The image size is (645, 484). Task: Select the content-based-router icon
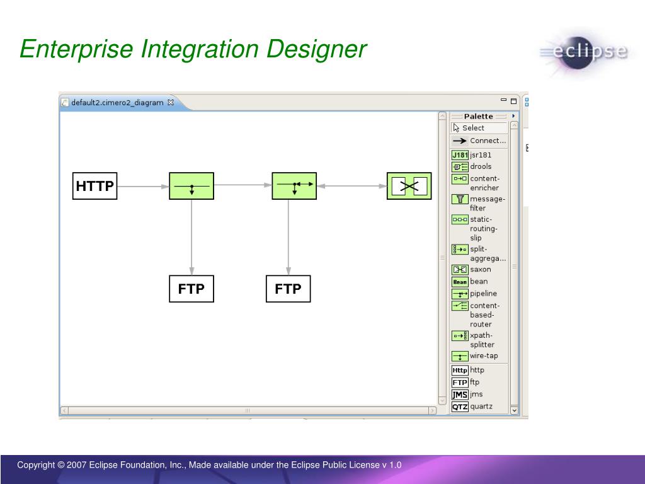coord(460,306)
